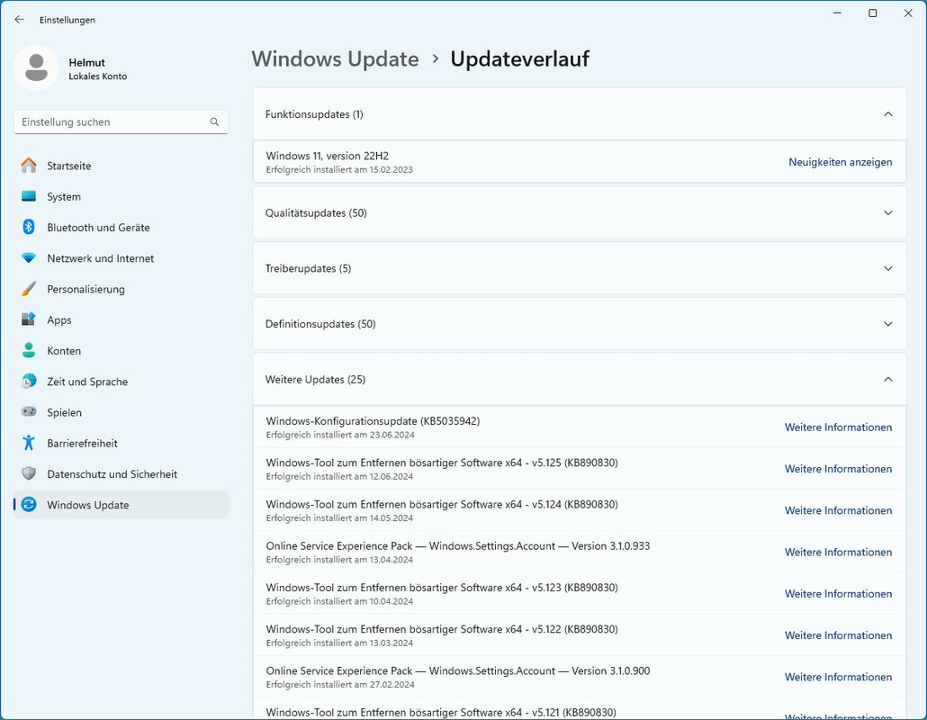Click the Einstellung suchen search field
Image resolution: width=927 pixels, height=720 pixels.
(x=121, y=121)
